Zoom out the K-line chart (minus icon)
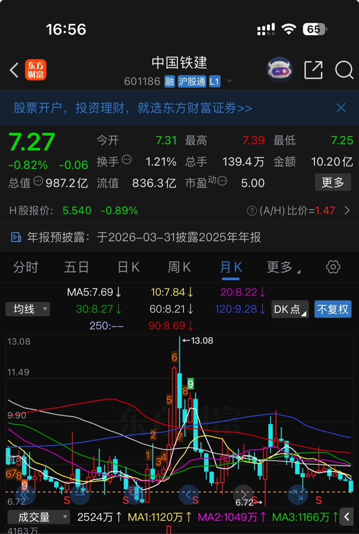Screen dimensions: 359x534 coord(80,495)
